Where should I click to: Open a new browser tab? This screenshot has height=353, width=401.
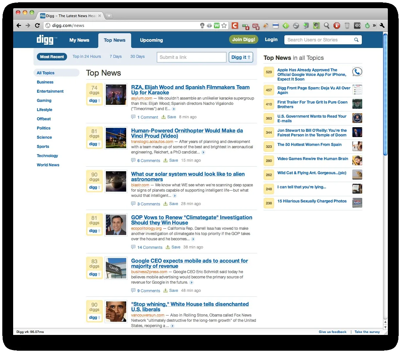pos(109,15)
